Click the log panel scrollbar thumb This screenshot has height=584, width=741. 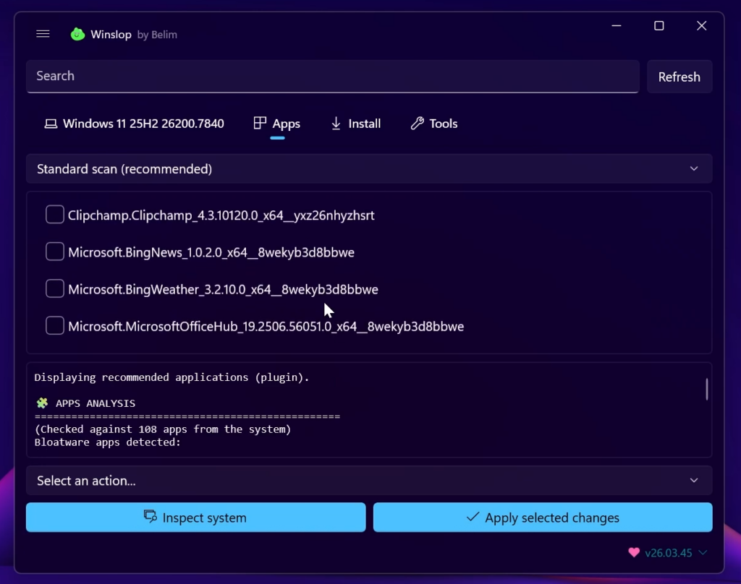pos(706,389)
